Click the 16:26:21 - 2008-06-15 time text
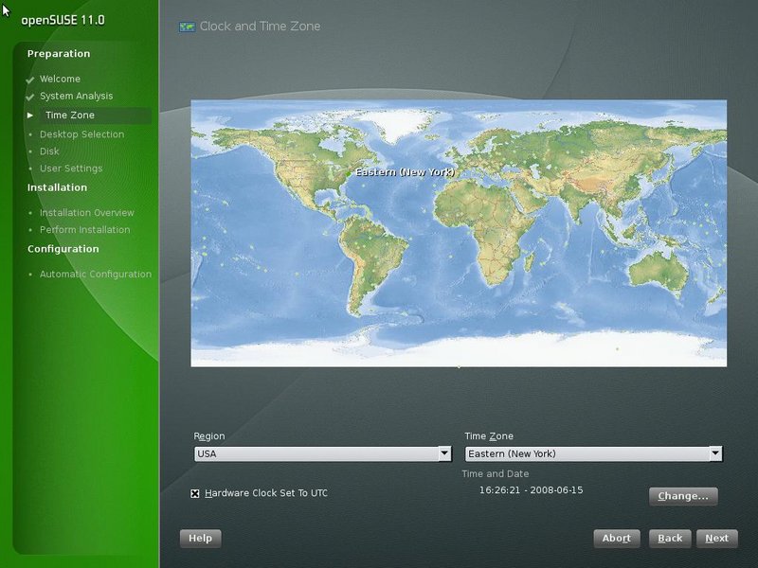The image size is (758, 568). pyautogui.click(x=531, y=490)
